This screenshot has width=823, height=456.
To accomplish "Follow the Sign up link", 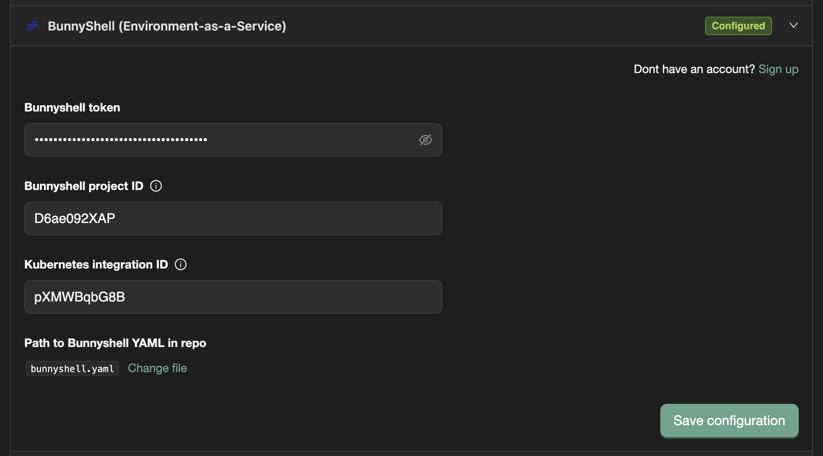I will coord(778,69).
